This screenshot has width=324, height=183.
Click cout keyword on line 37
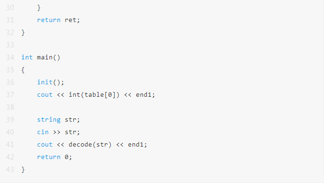pyautogui.click(x=45, y=95)
